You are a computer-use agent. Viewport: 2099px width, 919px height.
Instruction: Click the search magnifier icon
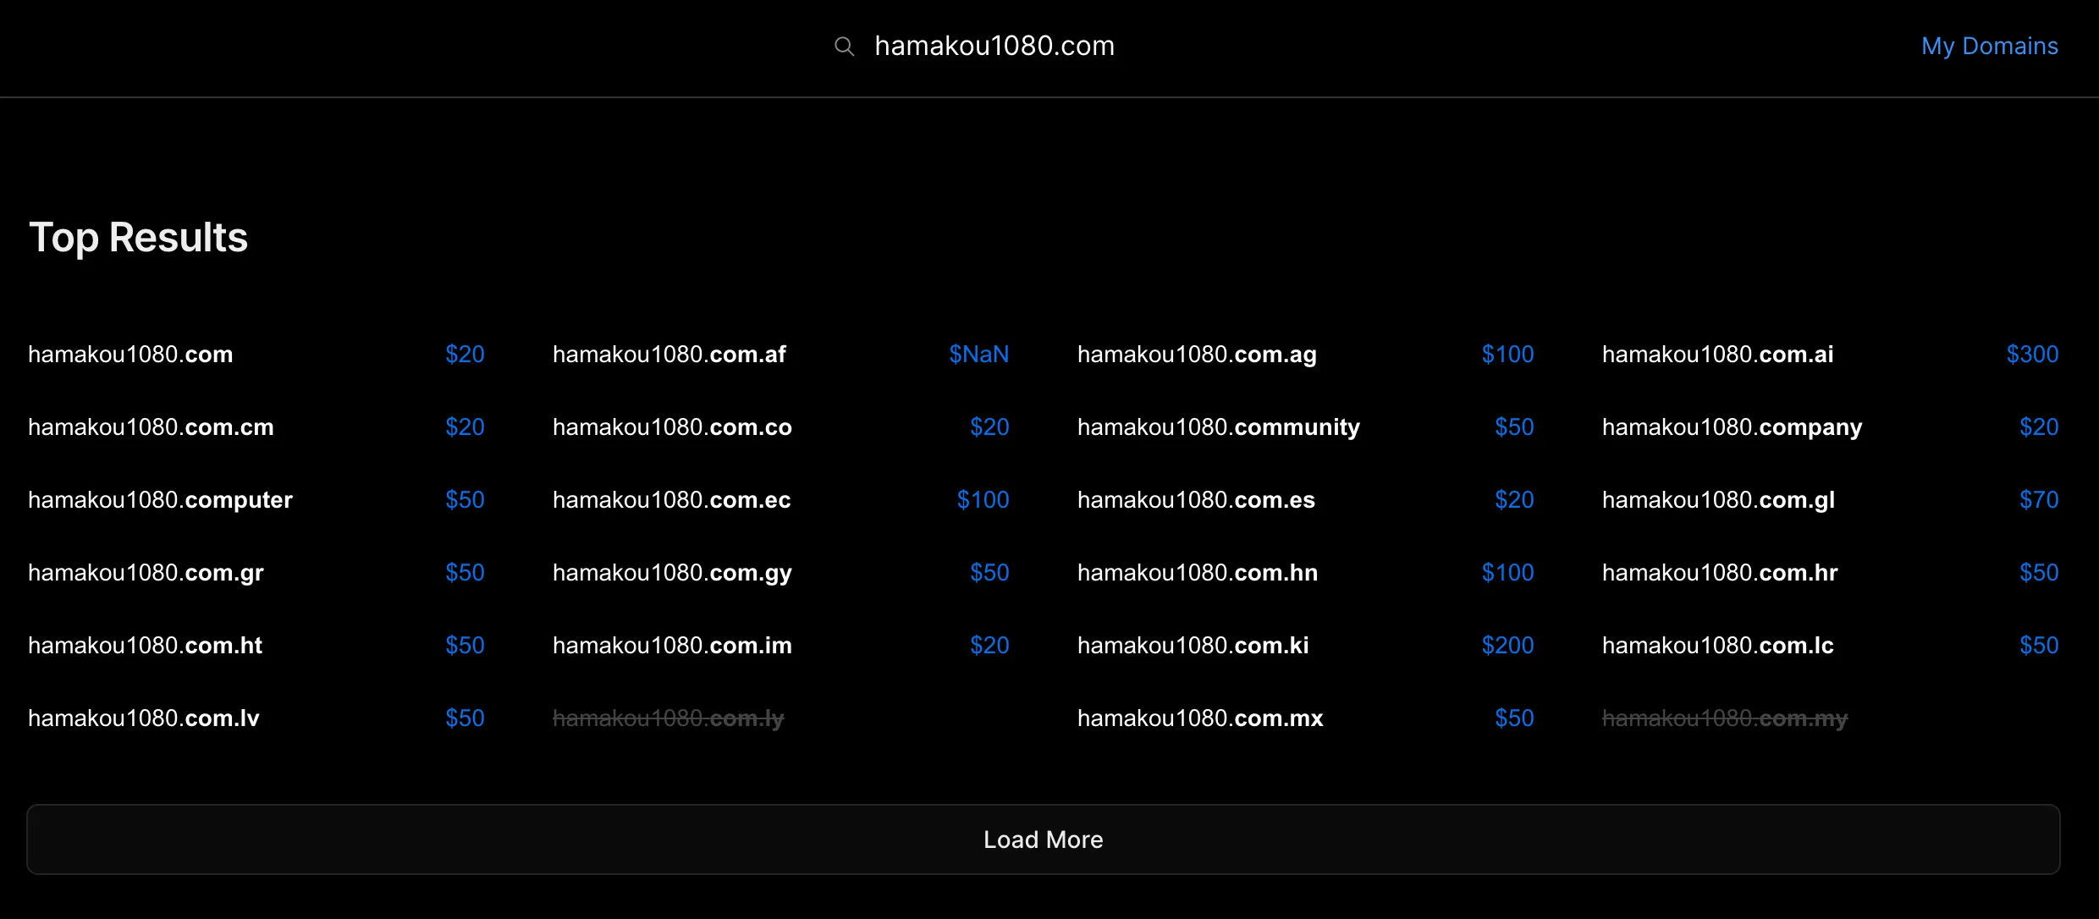pos(844,47)
